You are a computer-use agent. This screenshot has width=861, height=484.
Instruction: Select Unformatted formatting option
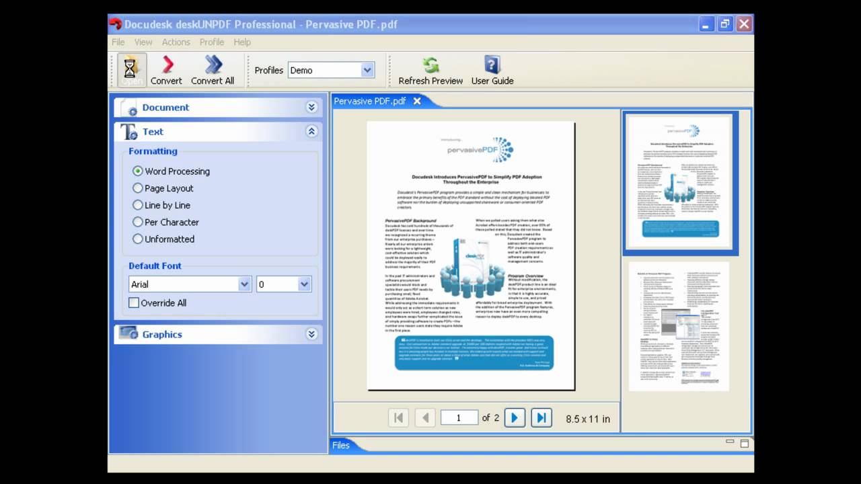coord(138,239)
